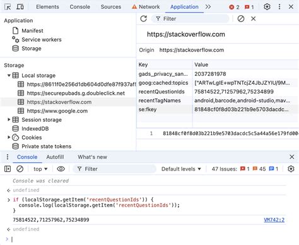Click the value 2037281978
299x245 pixels.
coord(210,74)
